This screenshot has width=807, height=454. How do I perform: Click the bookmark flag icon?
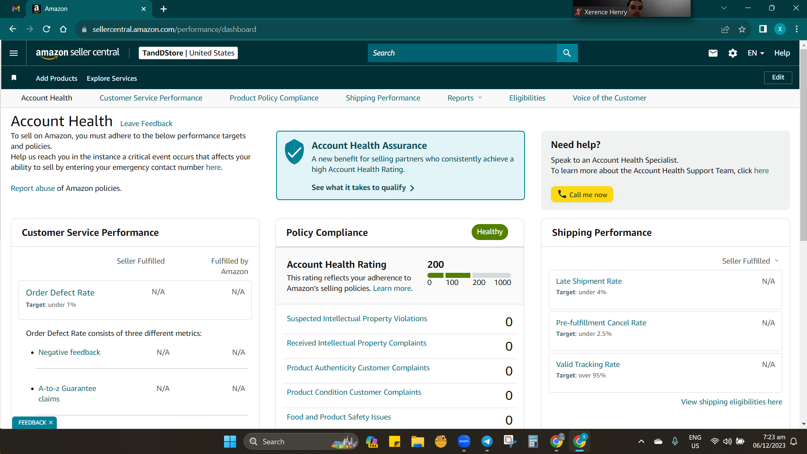point(14,78)
